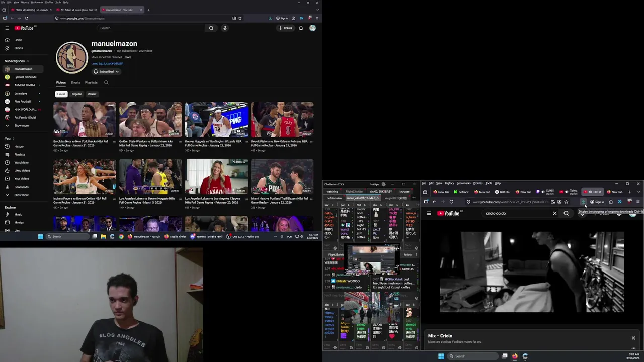Open the Bookmarks menu in the top Firefox window

37,2
